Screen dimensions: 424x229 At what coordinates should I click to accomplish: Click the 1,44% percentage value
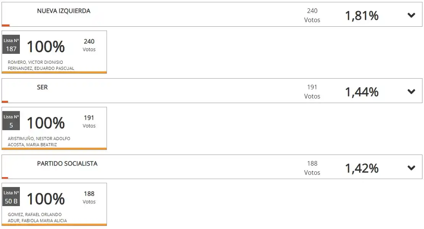point(362,92)
